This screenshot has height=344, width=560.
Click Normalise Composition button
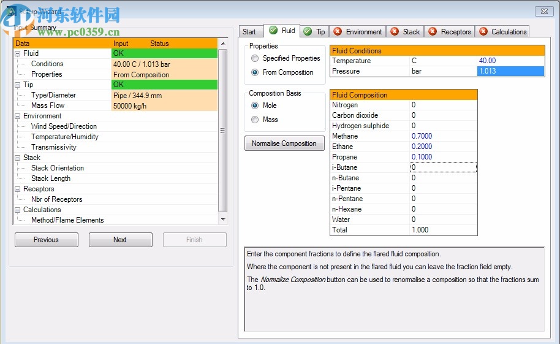(284, 143)
